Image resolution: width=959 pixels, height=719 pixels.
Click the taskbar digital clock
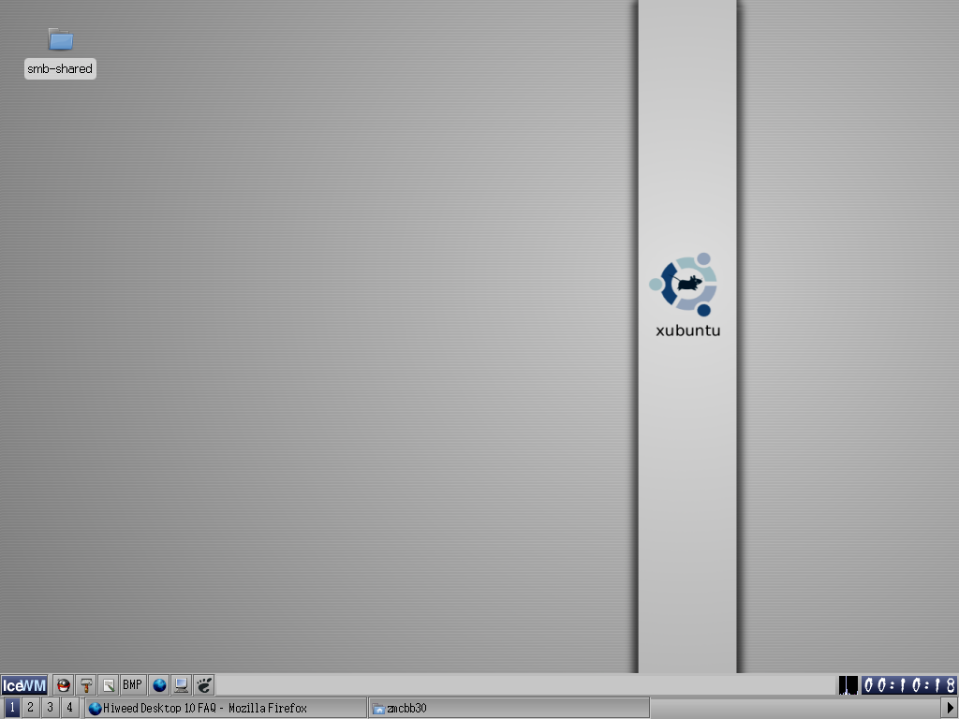(x=908, y=684)
